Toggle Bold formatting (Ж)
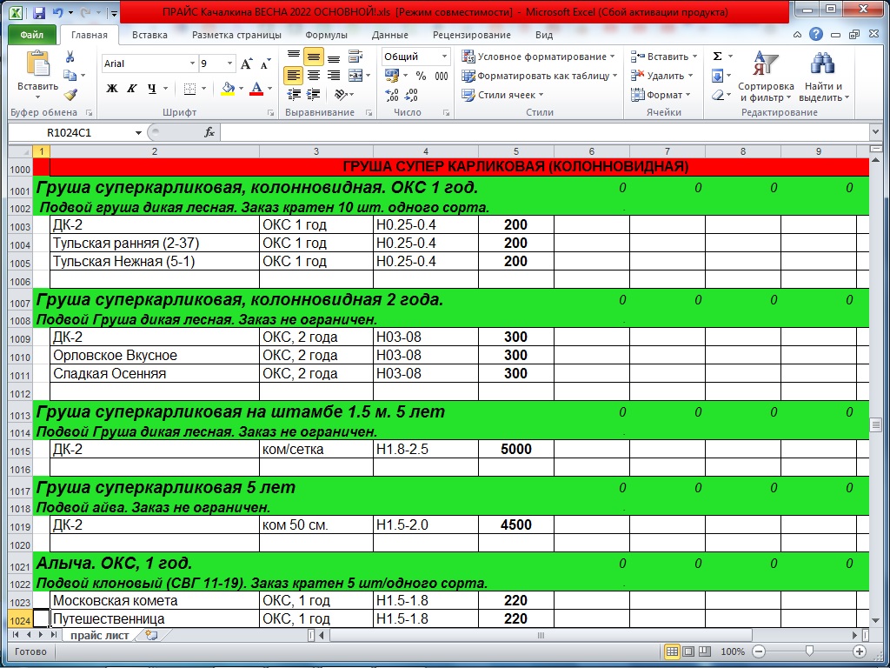The image size is (890, 668). [x=112, y=89]
